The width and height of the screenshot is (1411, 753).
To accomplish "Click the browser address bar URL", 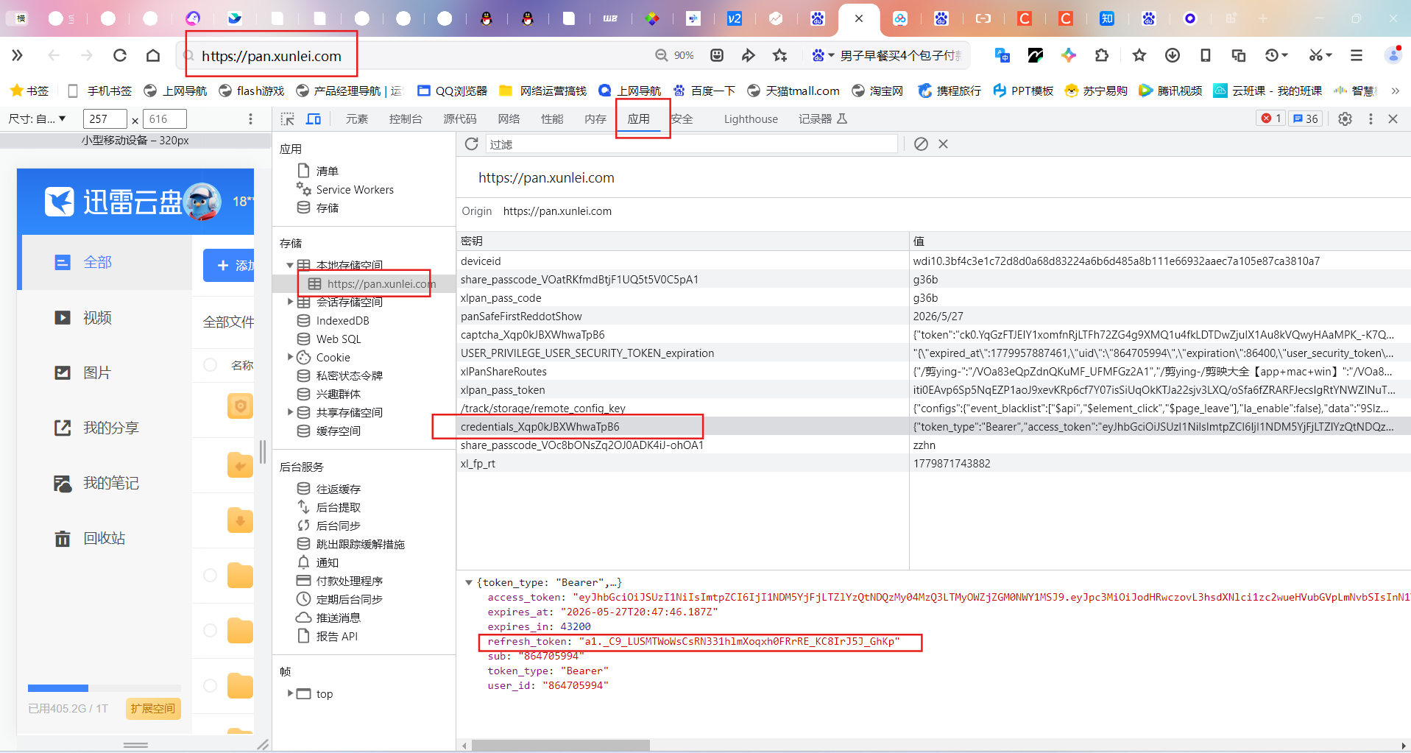I will coord(271,56).
